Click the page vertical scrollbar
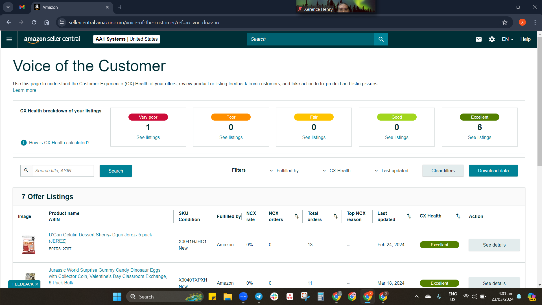The image size is (542, 305). (x=539, y=102)
